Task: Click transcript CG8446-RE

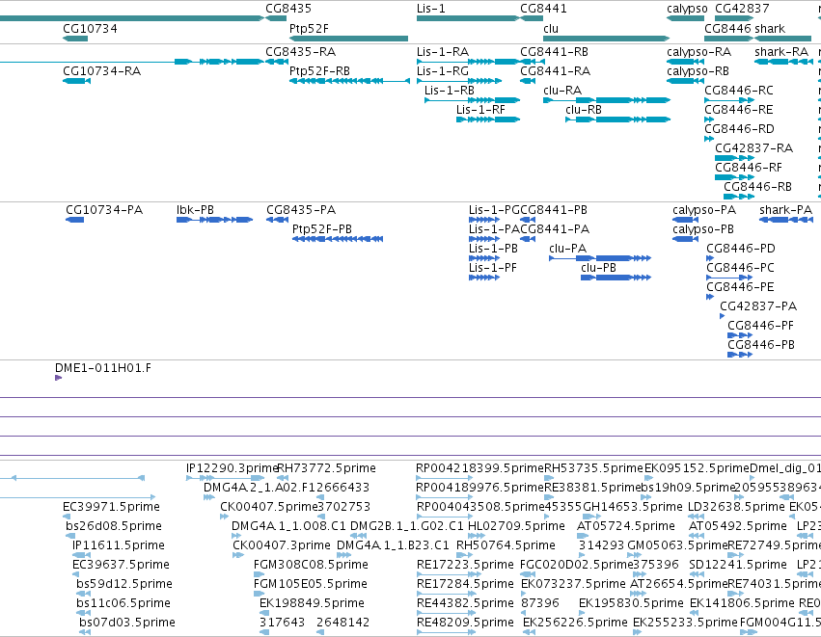Action: 738,110
